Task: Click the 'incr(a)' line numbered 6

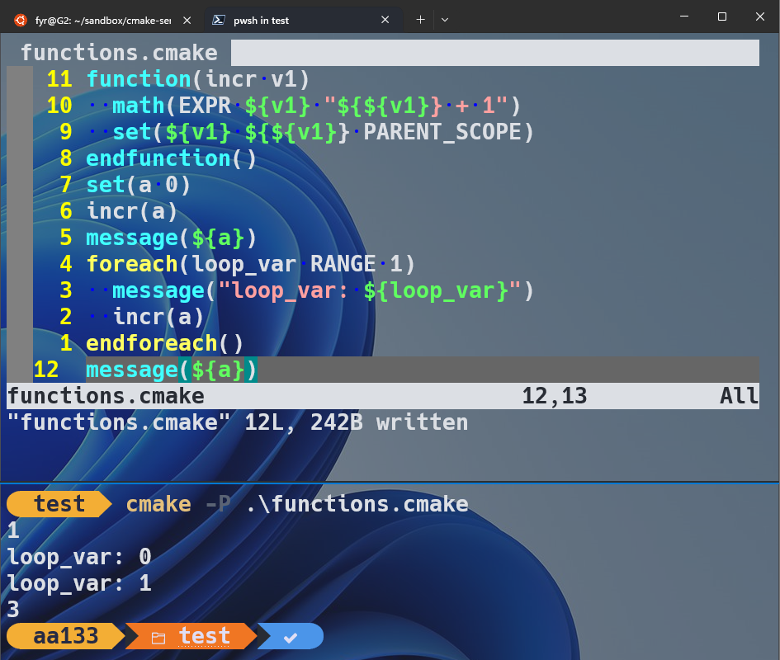Action: pyautogui.click(x=132, y=211)
